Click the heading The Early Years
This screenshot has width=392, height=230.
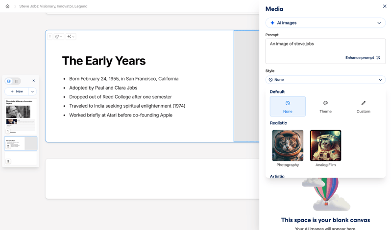pyautogui.click(x=104, y=61)
